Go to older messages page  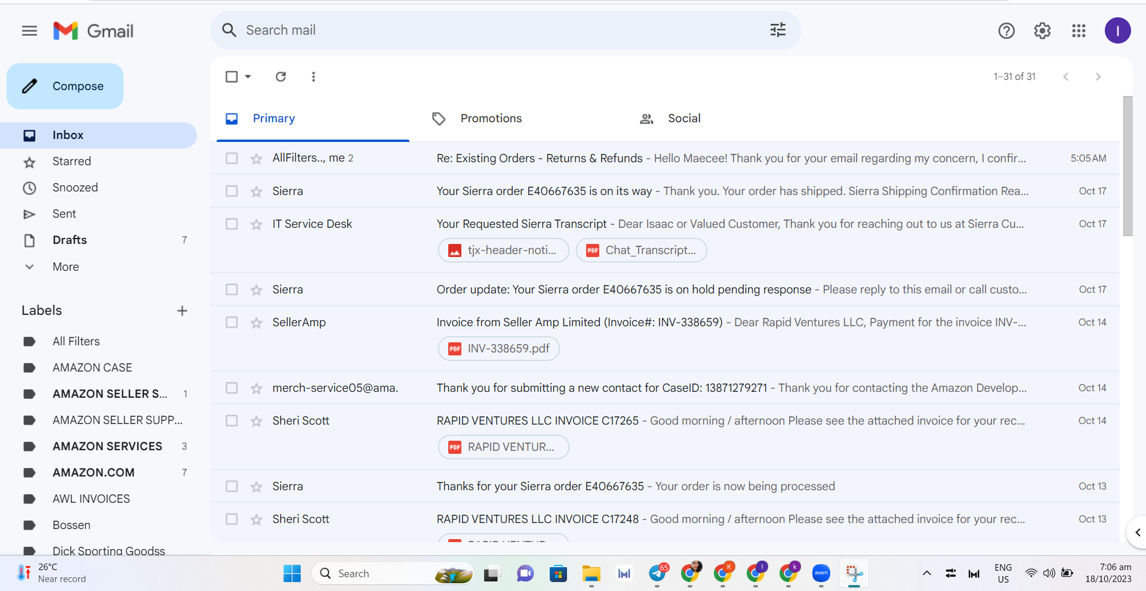(1098, 76)
